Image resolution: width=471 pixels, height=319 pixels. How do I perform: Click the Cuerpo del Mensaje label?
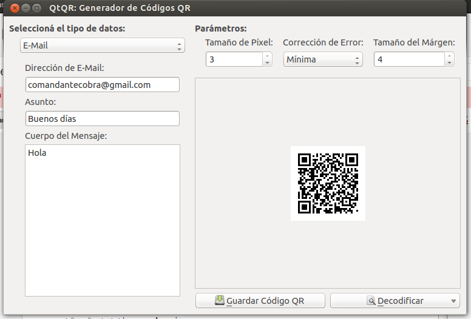pyautogui.click(x=66, y=136)
